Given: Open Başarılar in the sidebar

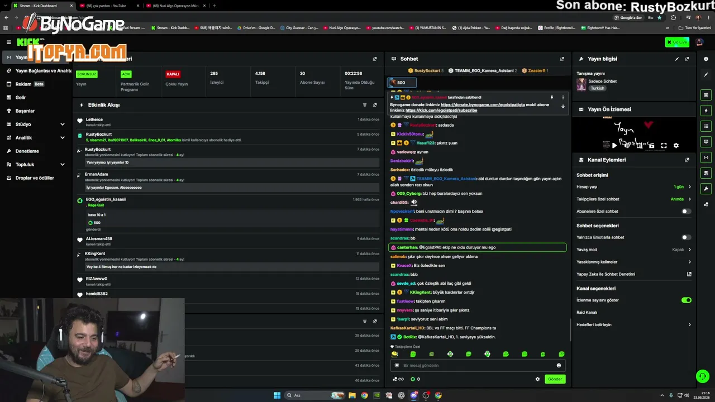Looking at the screenshot, I should (x=36, y=111).
